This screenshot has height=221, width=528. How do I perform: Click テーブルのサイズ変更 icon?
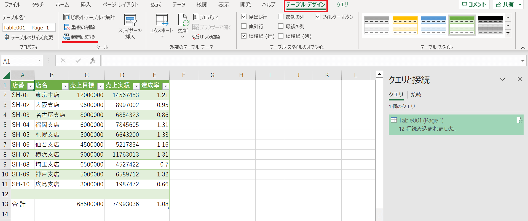coord(7,37)
